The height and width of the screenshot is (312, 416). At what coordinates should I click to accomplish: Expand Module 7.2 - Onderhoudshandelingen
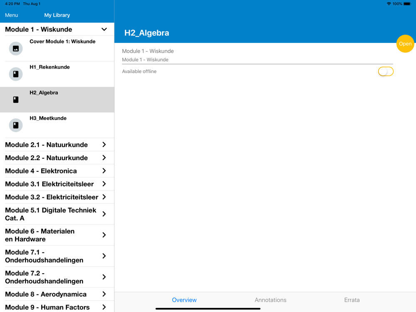coord(57,277)
